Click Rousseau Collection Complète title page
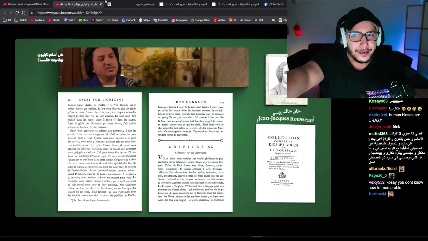Image resolution: width=428 pixels, height=241 pixels. 285,163
